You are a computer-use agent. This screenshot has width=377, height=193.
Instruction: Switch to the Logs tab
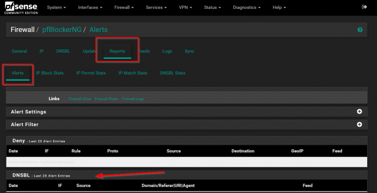click(167, 51)
